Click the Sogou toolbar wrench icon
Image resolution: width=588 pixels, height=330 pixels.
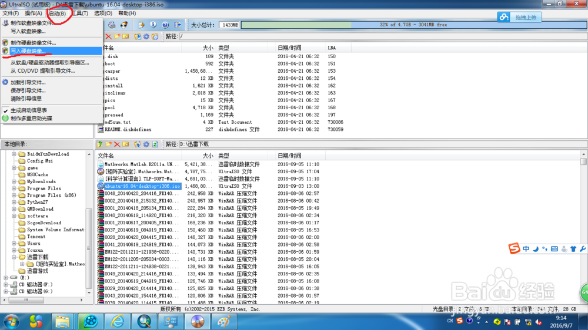[x=582, y=249]
